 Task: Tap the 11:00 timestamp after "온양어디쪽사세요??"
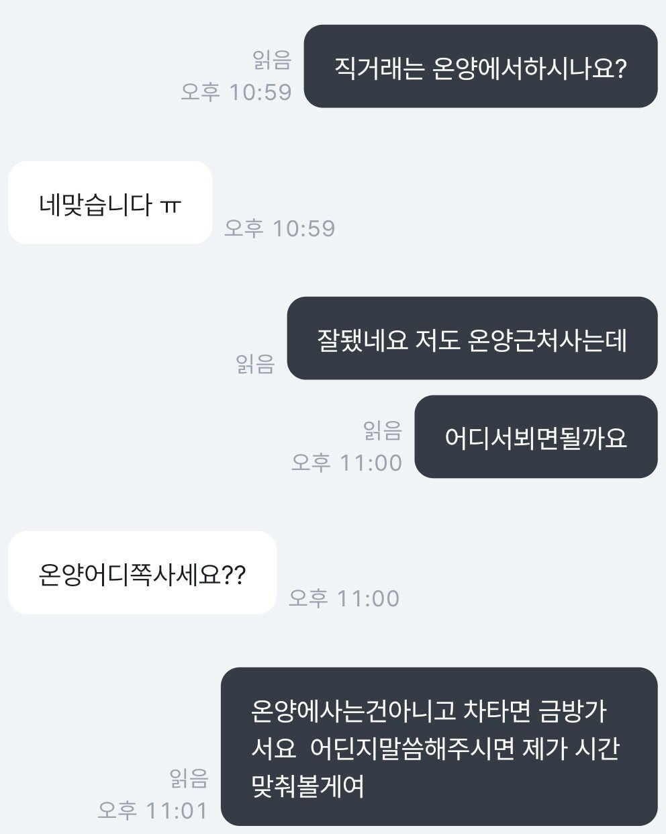pos(344,598)
